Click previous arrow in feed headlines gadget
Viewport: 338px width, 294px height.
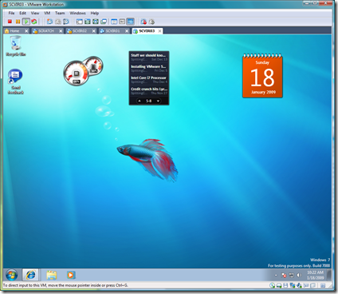[x=140, y=101]
